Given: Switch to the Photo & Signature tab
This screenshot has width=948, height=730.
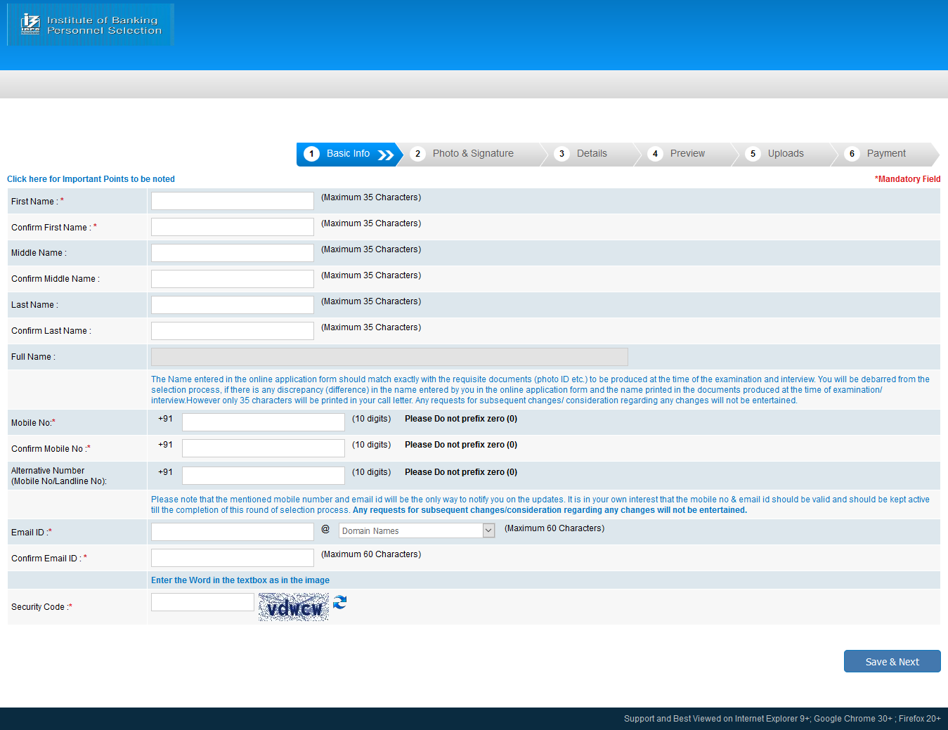Looking at the screenshot, I should click(x=473, y=153).
